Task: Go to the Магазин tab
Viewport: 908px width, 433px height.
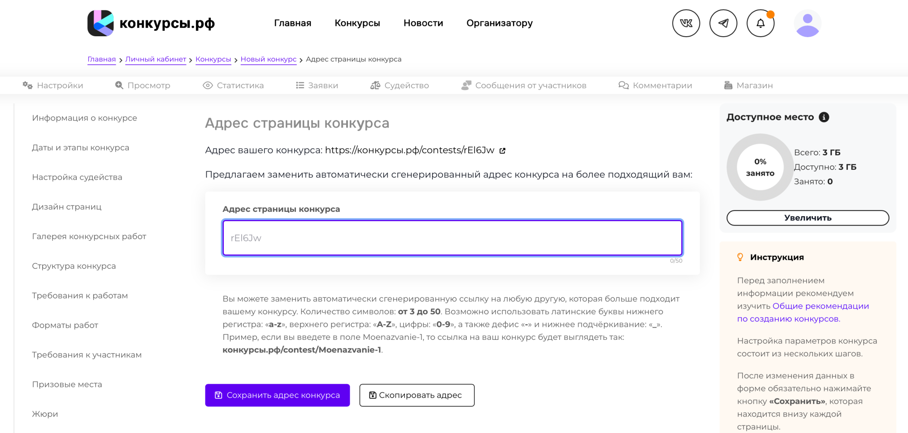Action: (x=748, y=86)
